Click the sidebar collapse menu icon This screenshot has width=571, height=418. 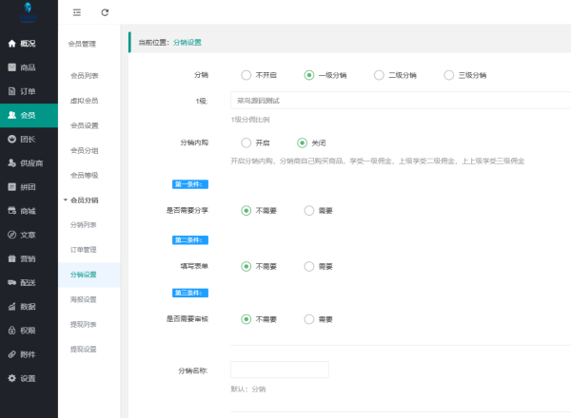coord(77,12)
